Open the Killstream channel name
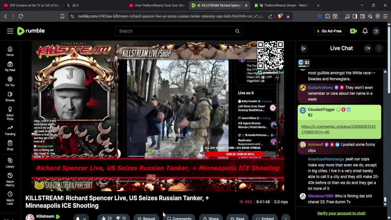 (45, 216)
